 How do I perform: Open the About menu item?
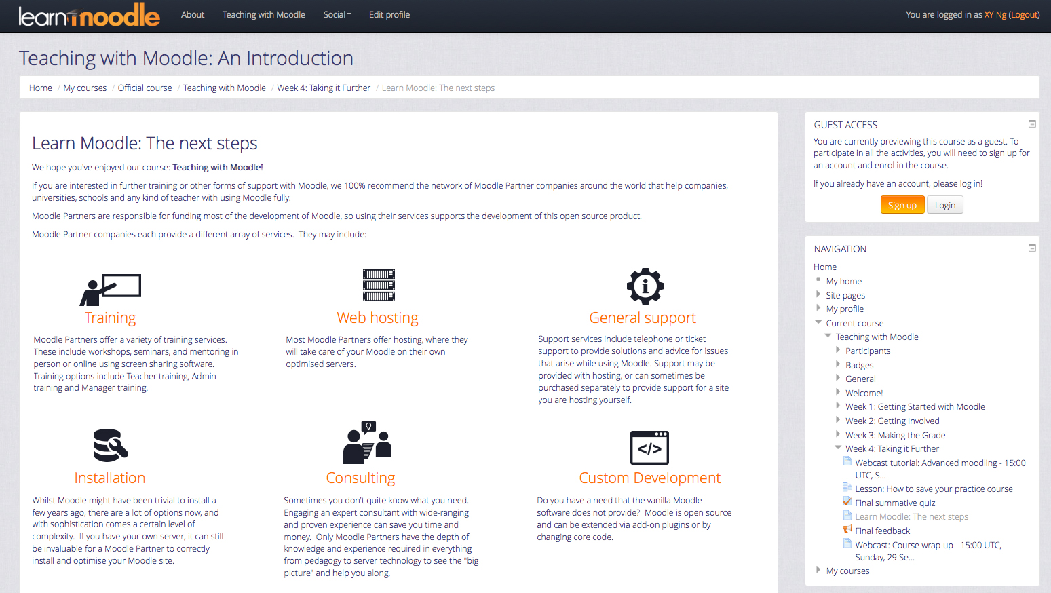click(x=193, y=14)
